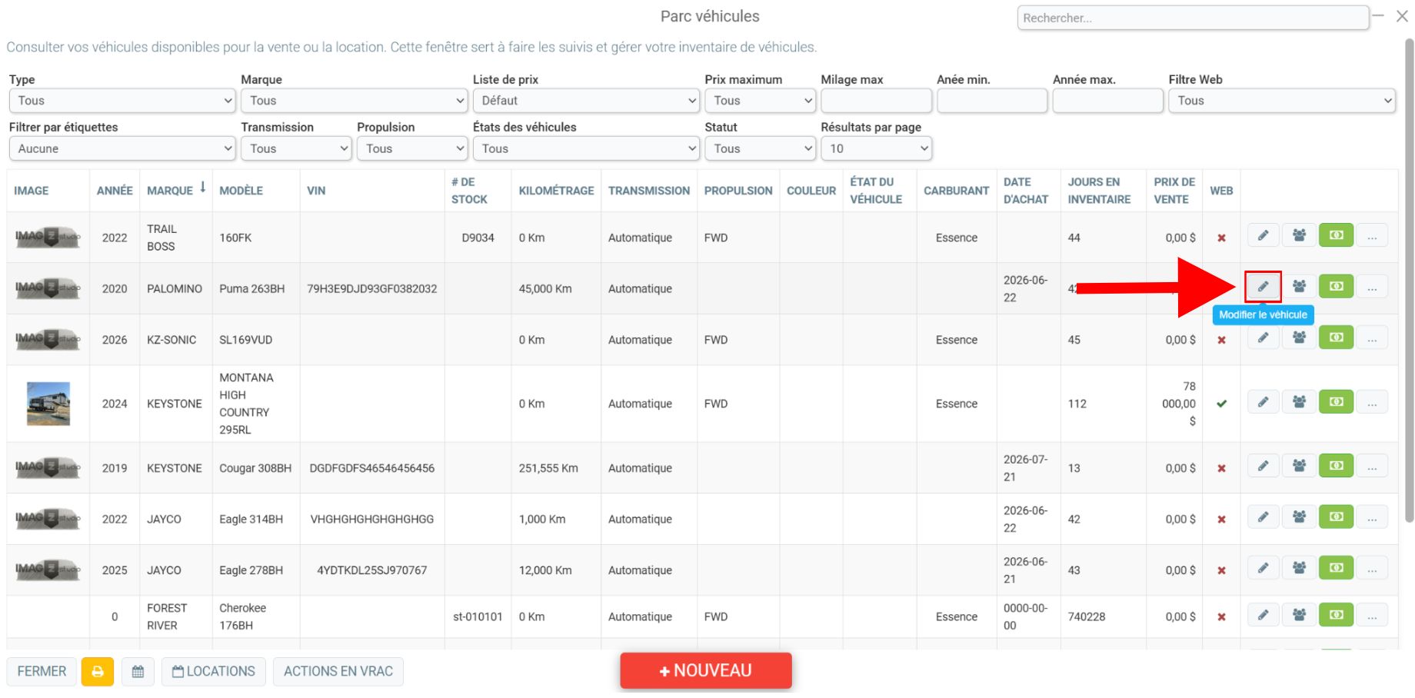
Task: Sort by KILOMÉTRAGE column header
Action: pos(556,191)
